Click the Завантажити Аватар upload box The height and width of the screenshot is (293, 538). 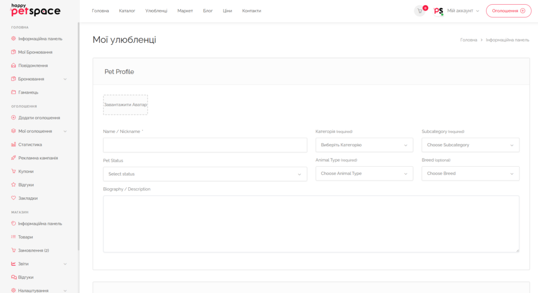(x=126, y=105)
